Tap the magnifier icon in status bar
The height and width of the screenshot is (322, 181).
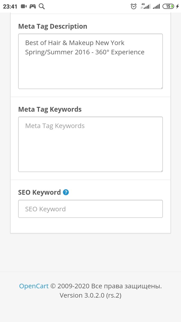(42, 7)
